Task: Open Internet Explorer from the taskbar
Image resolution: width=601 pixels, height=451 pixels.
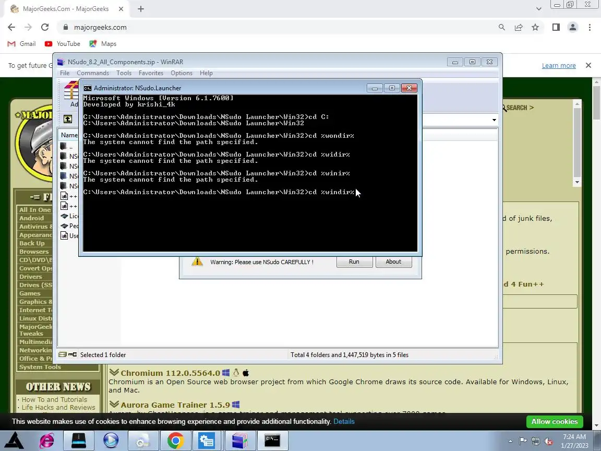Action: [x=47, y=441]
